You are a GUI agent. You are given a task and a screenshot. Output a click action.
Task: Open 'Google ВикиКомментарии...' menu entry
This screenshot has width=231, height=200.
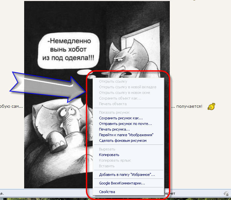pyautogui.click(x=128, y=183)
